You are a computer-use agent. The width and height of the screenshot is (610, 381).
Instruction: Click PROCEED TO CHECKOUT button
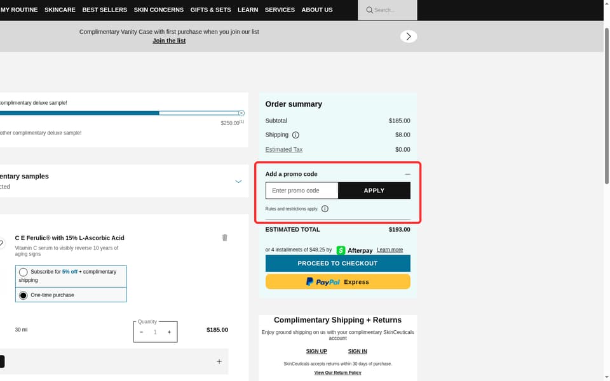pos(337,263)
